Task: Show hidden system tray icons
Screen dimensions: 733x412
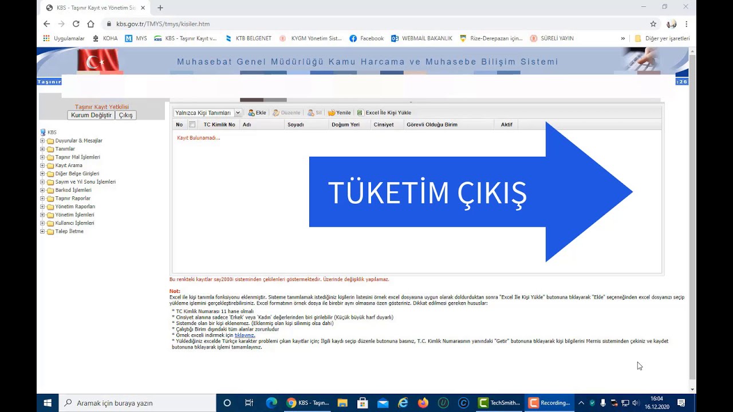Action: [581, 403]
